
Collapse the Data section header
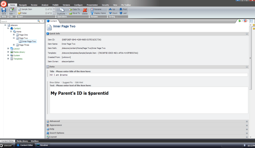pos(247,66)
